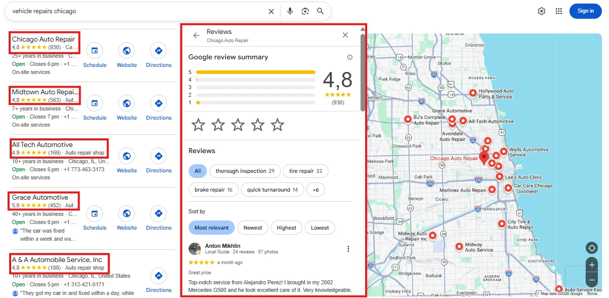Clear the search box text

click(x=271, y=11)
